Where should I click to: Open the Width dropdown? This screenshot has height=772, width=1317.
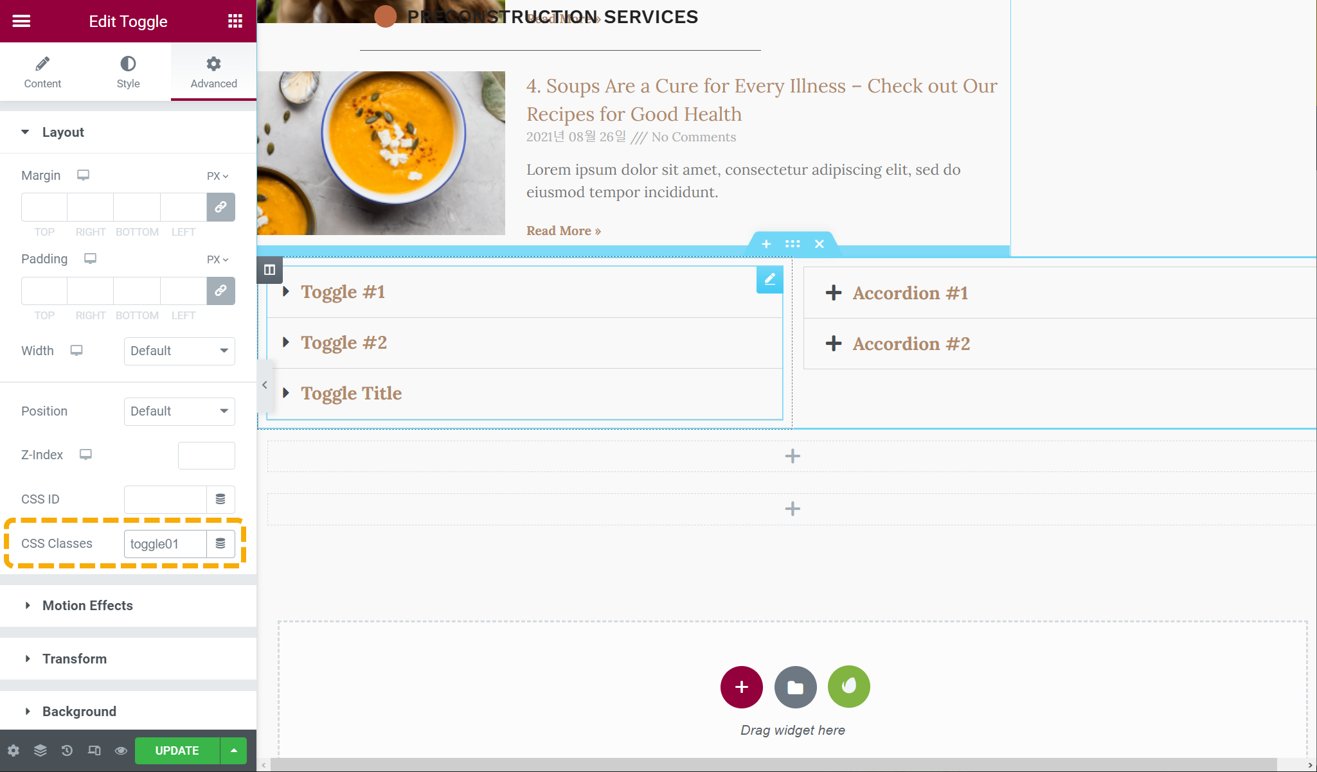[179, 351]
